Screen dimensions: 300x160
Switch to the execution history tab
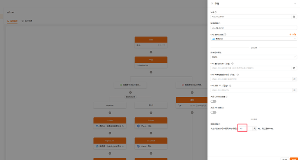[x=27, y=21]
